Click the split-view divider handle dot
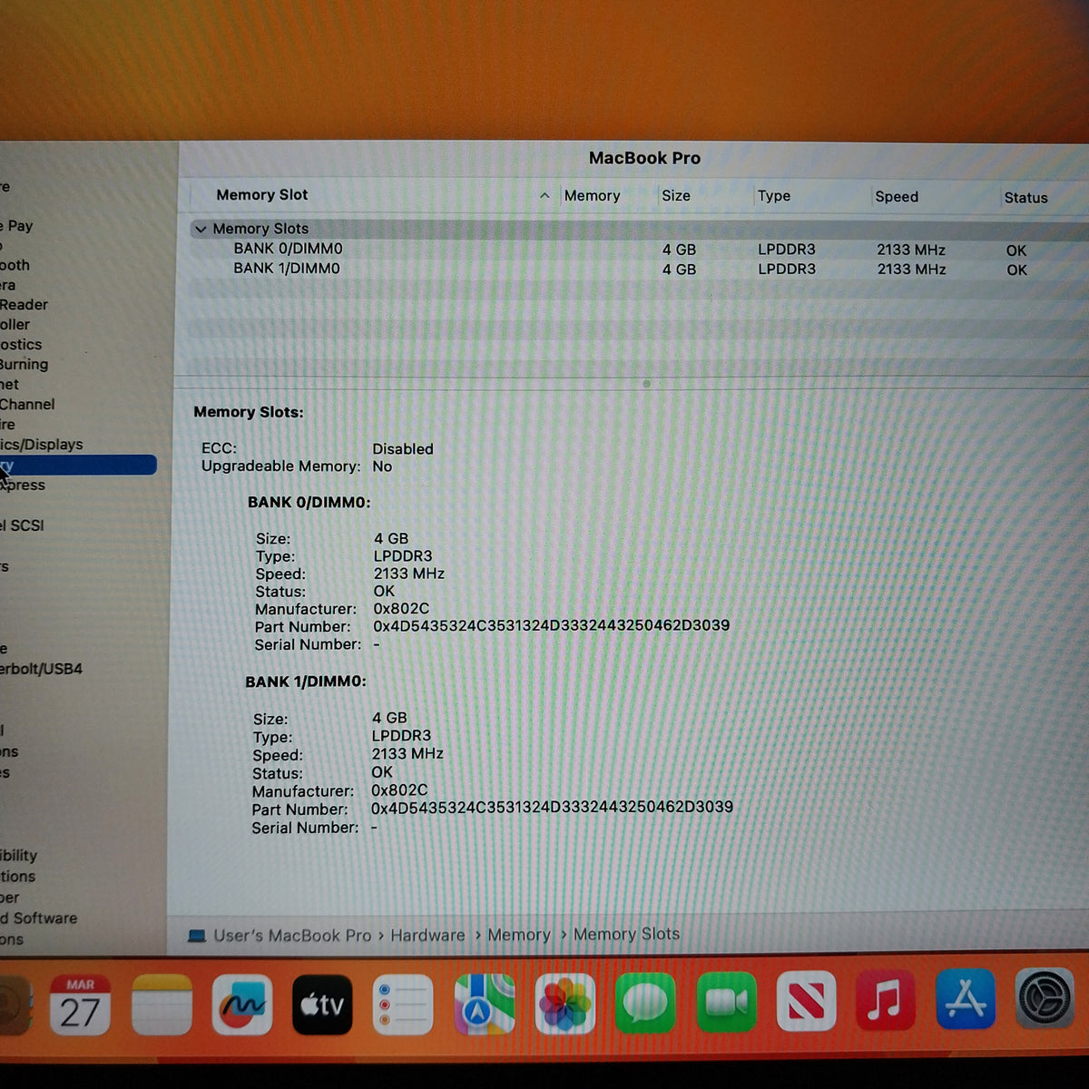The image size is (1089, 1089). pyautogui.click(x=646, y=384)
